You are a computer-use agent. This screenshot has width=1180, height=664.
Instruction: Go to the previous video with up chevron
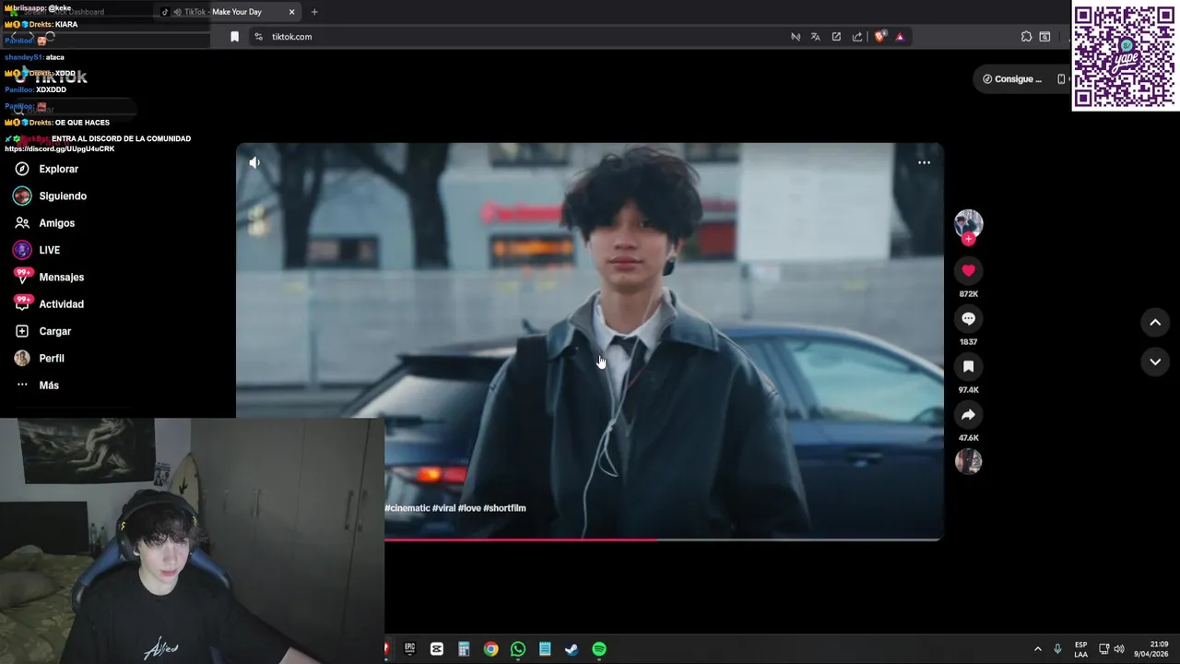[x=1155, y=322]
